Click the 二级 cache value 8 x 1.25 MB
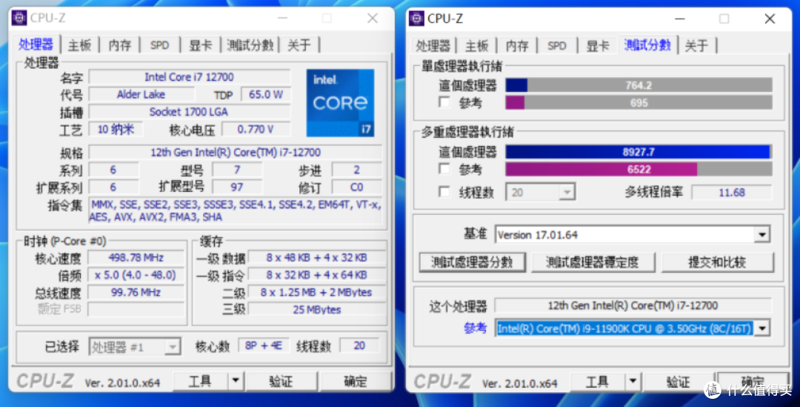The height and width of the screenshot is (407, 800). click(317, 292)
